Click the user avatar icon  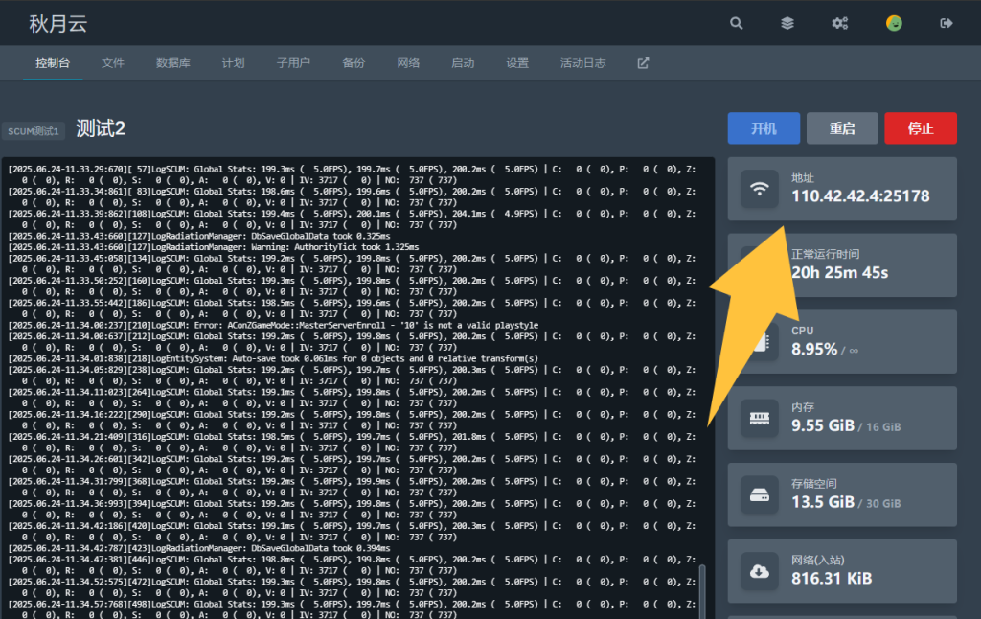894,24
